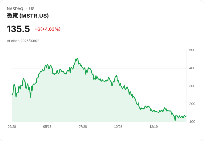
Task: Click the US market label
Action: pos(32,9)
